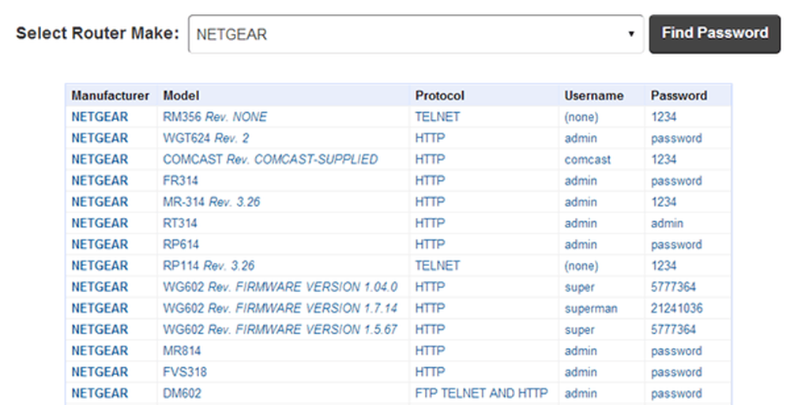The image size is (790, 405).
Task: Select the RT314 model cell
Action: pyautogui.click(x=180, y=223)
